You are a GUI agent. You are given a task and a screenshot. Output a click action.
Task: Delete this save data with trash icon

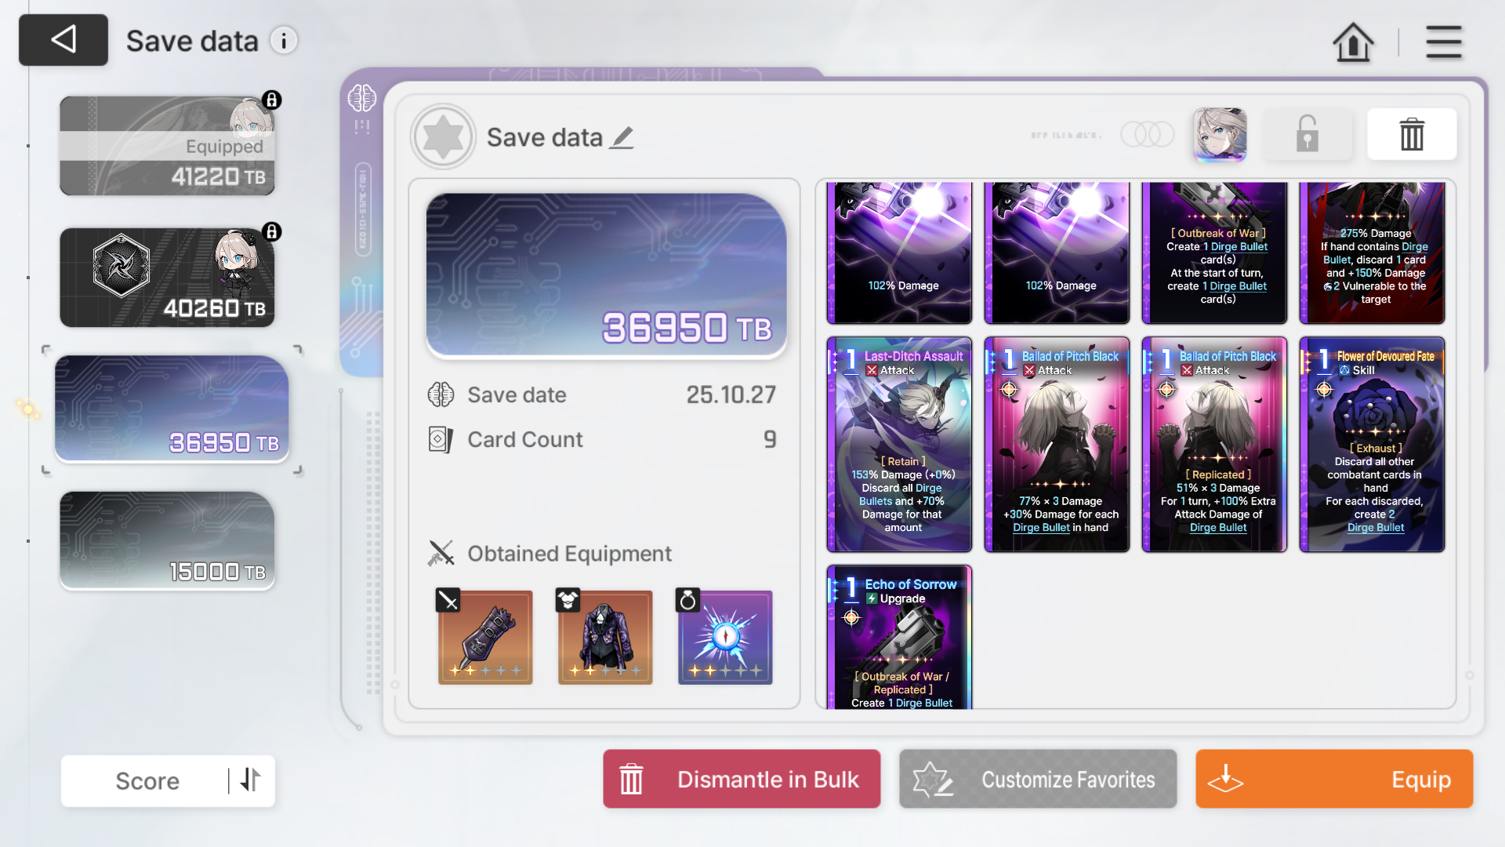pos(1412,135)
